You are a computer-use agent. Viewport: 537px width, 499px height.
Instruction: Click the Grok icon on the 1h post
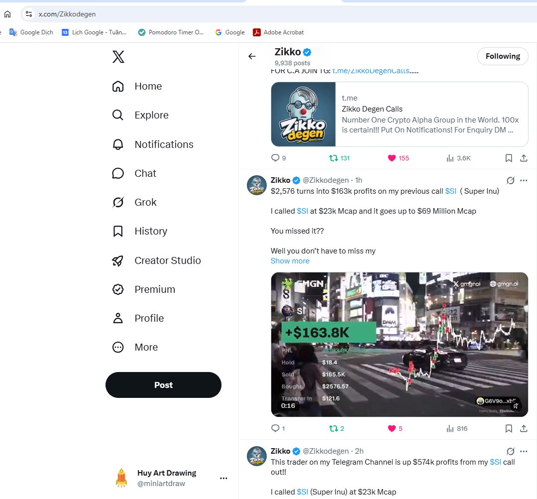point(510,180)
